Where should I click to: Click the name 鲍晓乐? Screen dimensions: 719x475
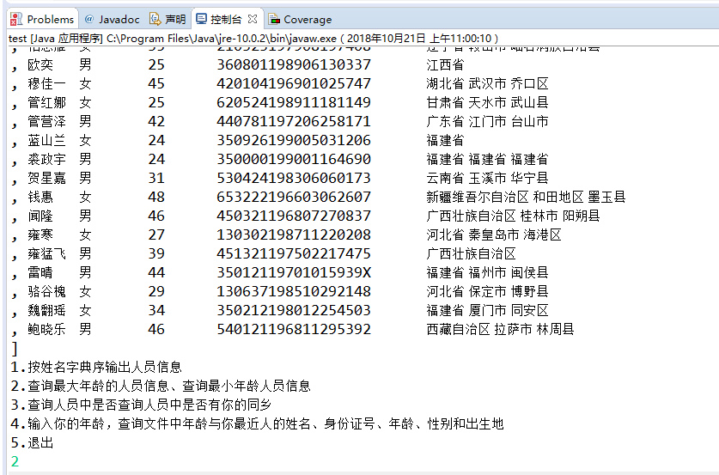pos(46,329)
